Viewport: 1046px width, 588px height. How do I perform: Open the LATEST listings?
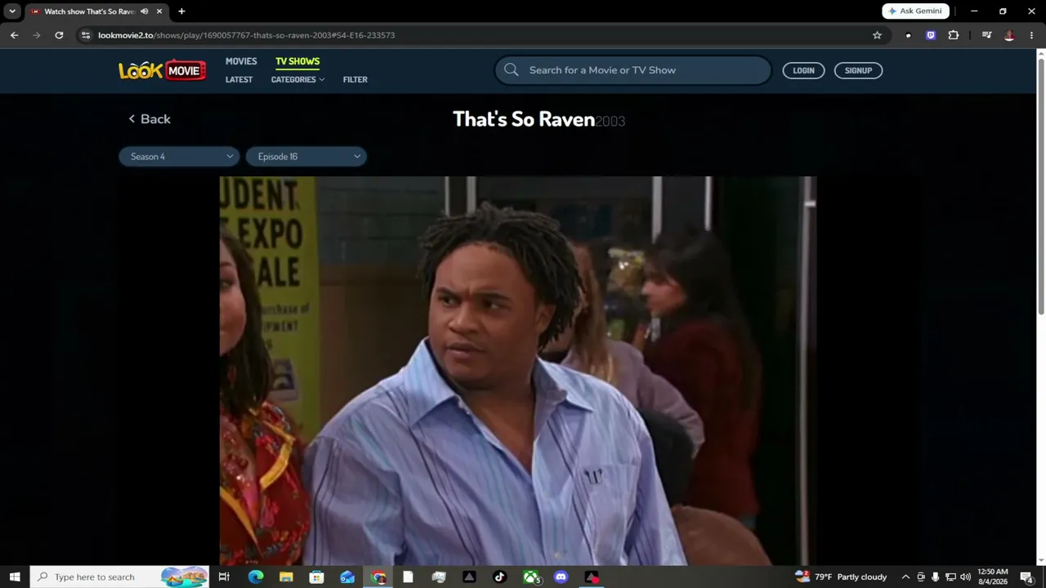(239, 79)
